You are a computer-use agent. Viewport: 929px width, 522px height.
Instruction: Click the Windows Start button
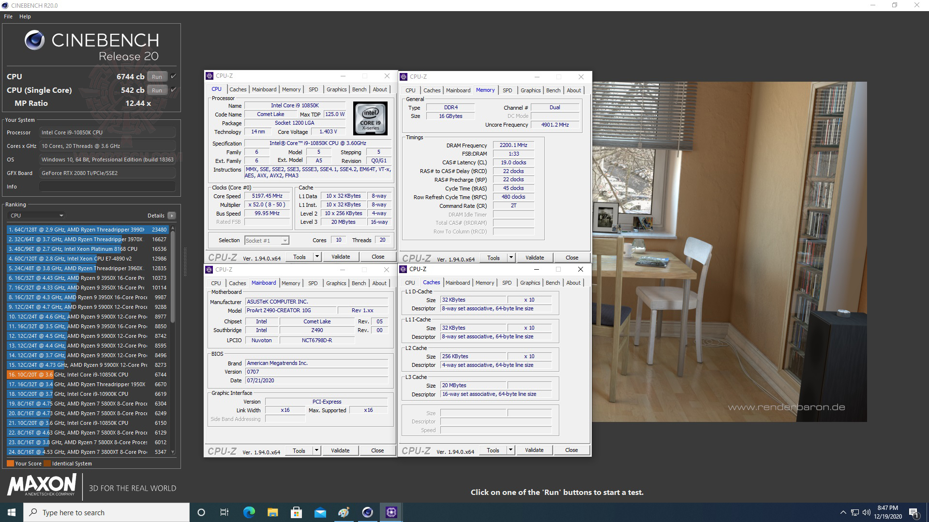12,512
